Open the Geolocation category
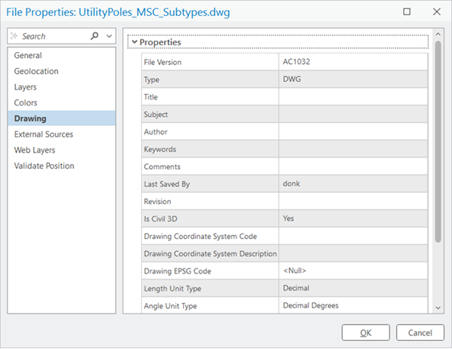The image size is (452, 349). (x=36, y=72)
